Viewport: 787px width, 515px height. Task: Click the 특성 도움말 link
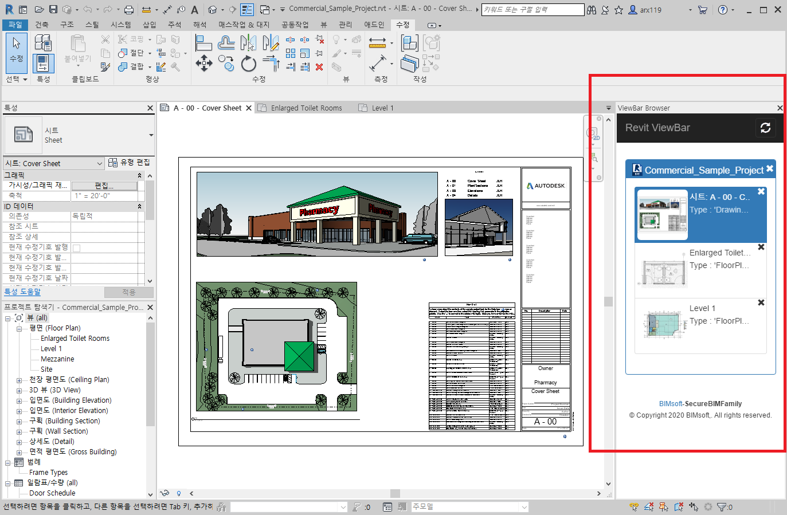[x=22, y=292]
